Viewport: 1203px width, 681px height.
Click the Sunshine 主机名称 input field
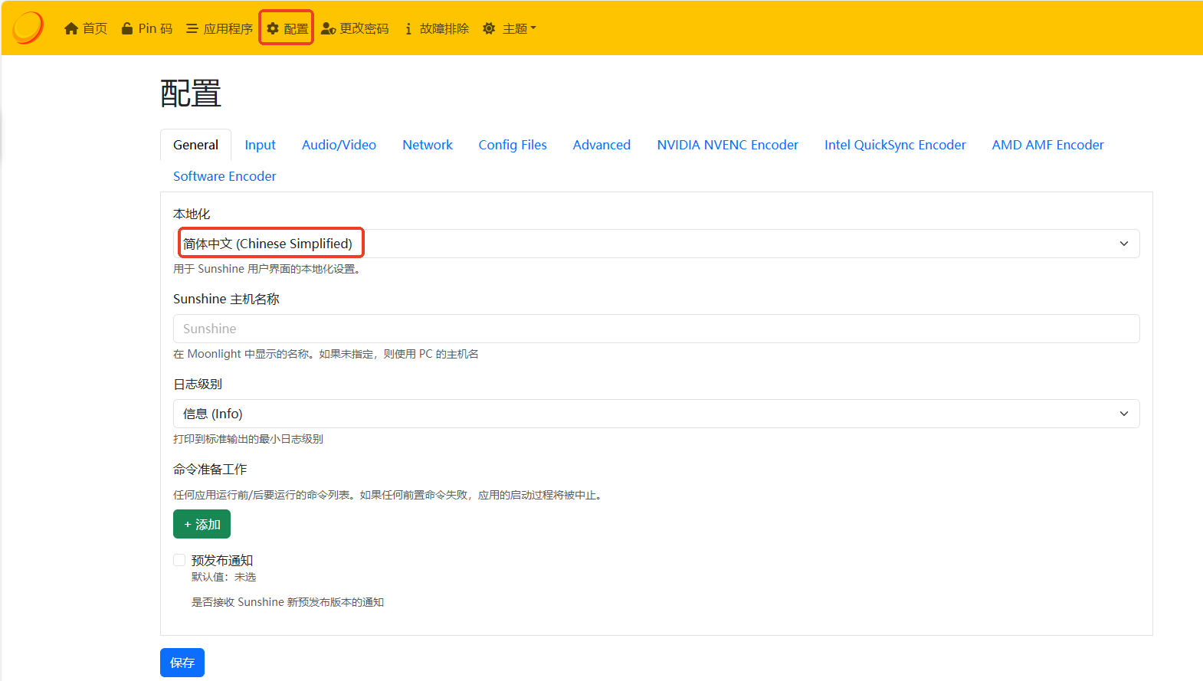(x=656, y=329)
